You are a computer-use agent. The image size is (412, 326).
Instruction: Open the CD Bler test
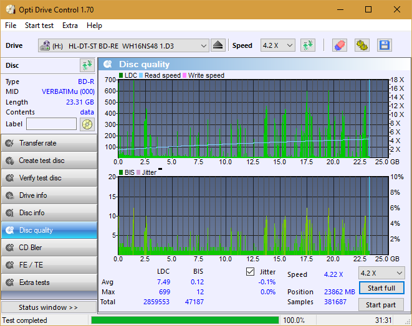coord(49,248)
